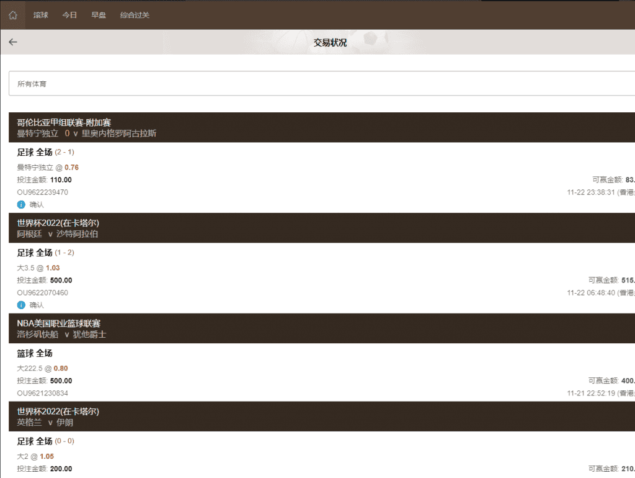Go back with the left arrow
Image resolution: width=635 pixels, height=478 pixels.
(x=13, y=42)
